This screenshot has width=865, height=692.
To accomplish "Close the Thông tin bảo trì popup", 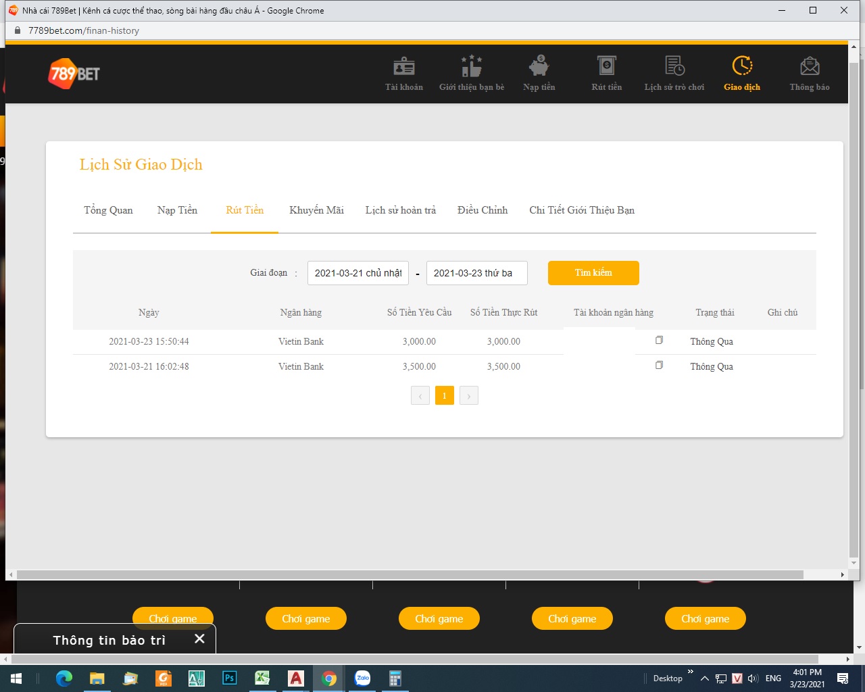I will pos(199,639).
